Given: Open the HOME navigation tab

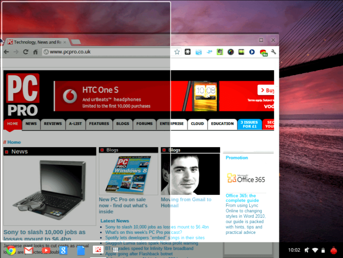Looking at the screenshot, I should point(12,124).
